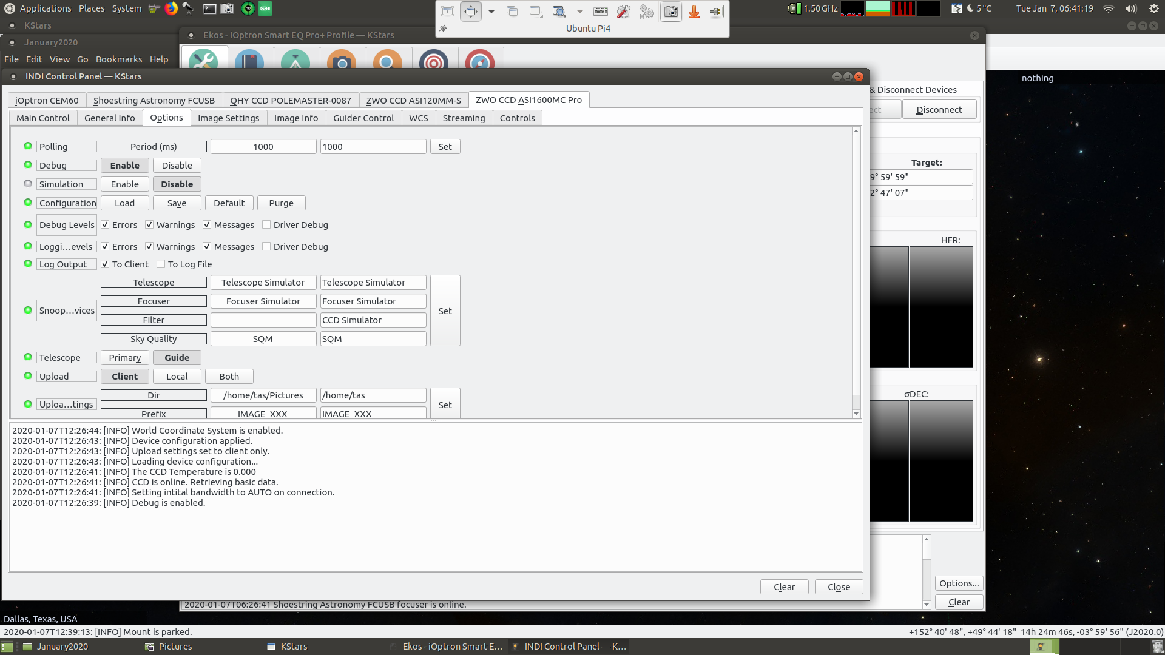Open the Ekos scheduler notebook icon tab
Screen dimensions: 1165x655
(249, 60)
